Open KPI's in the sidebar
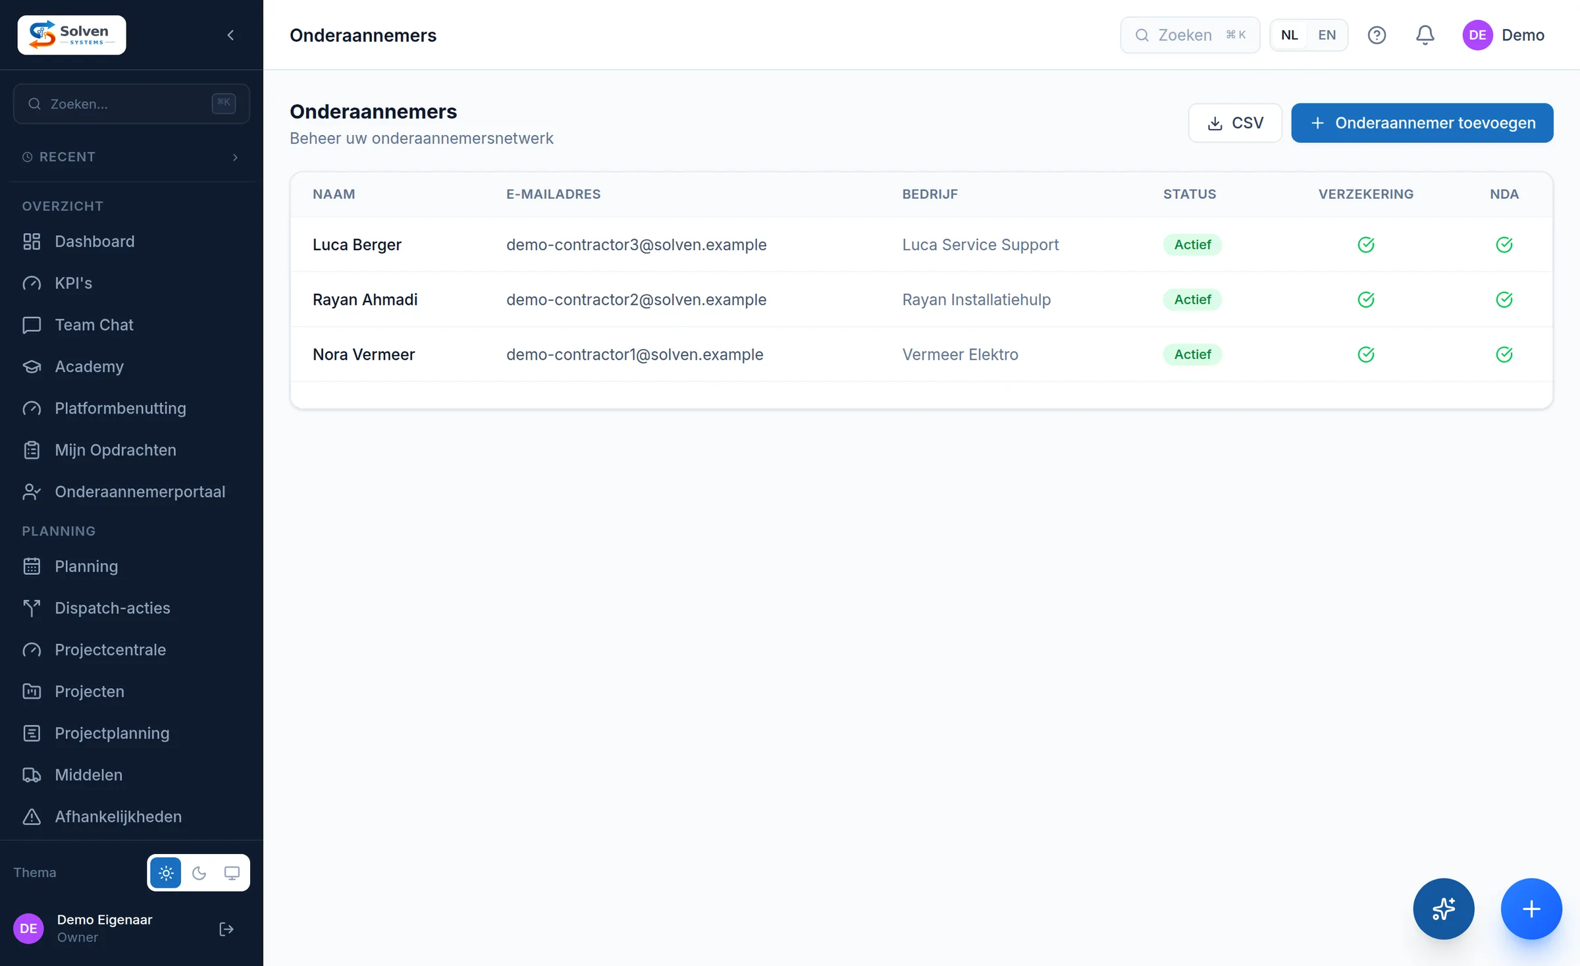Viewport: 1580px width, 966px height. point(132,283)
